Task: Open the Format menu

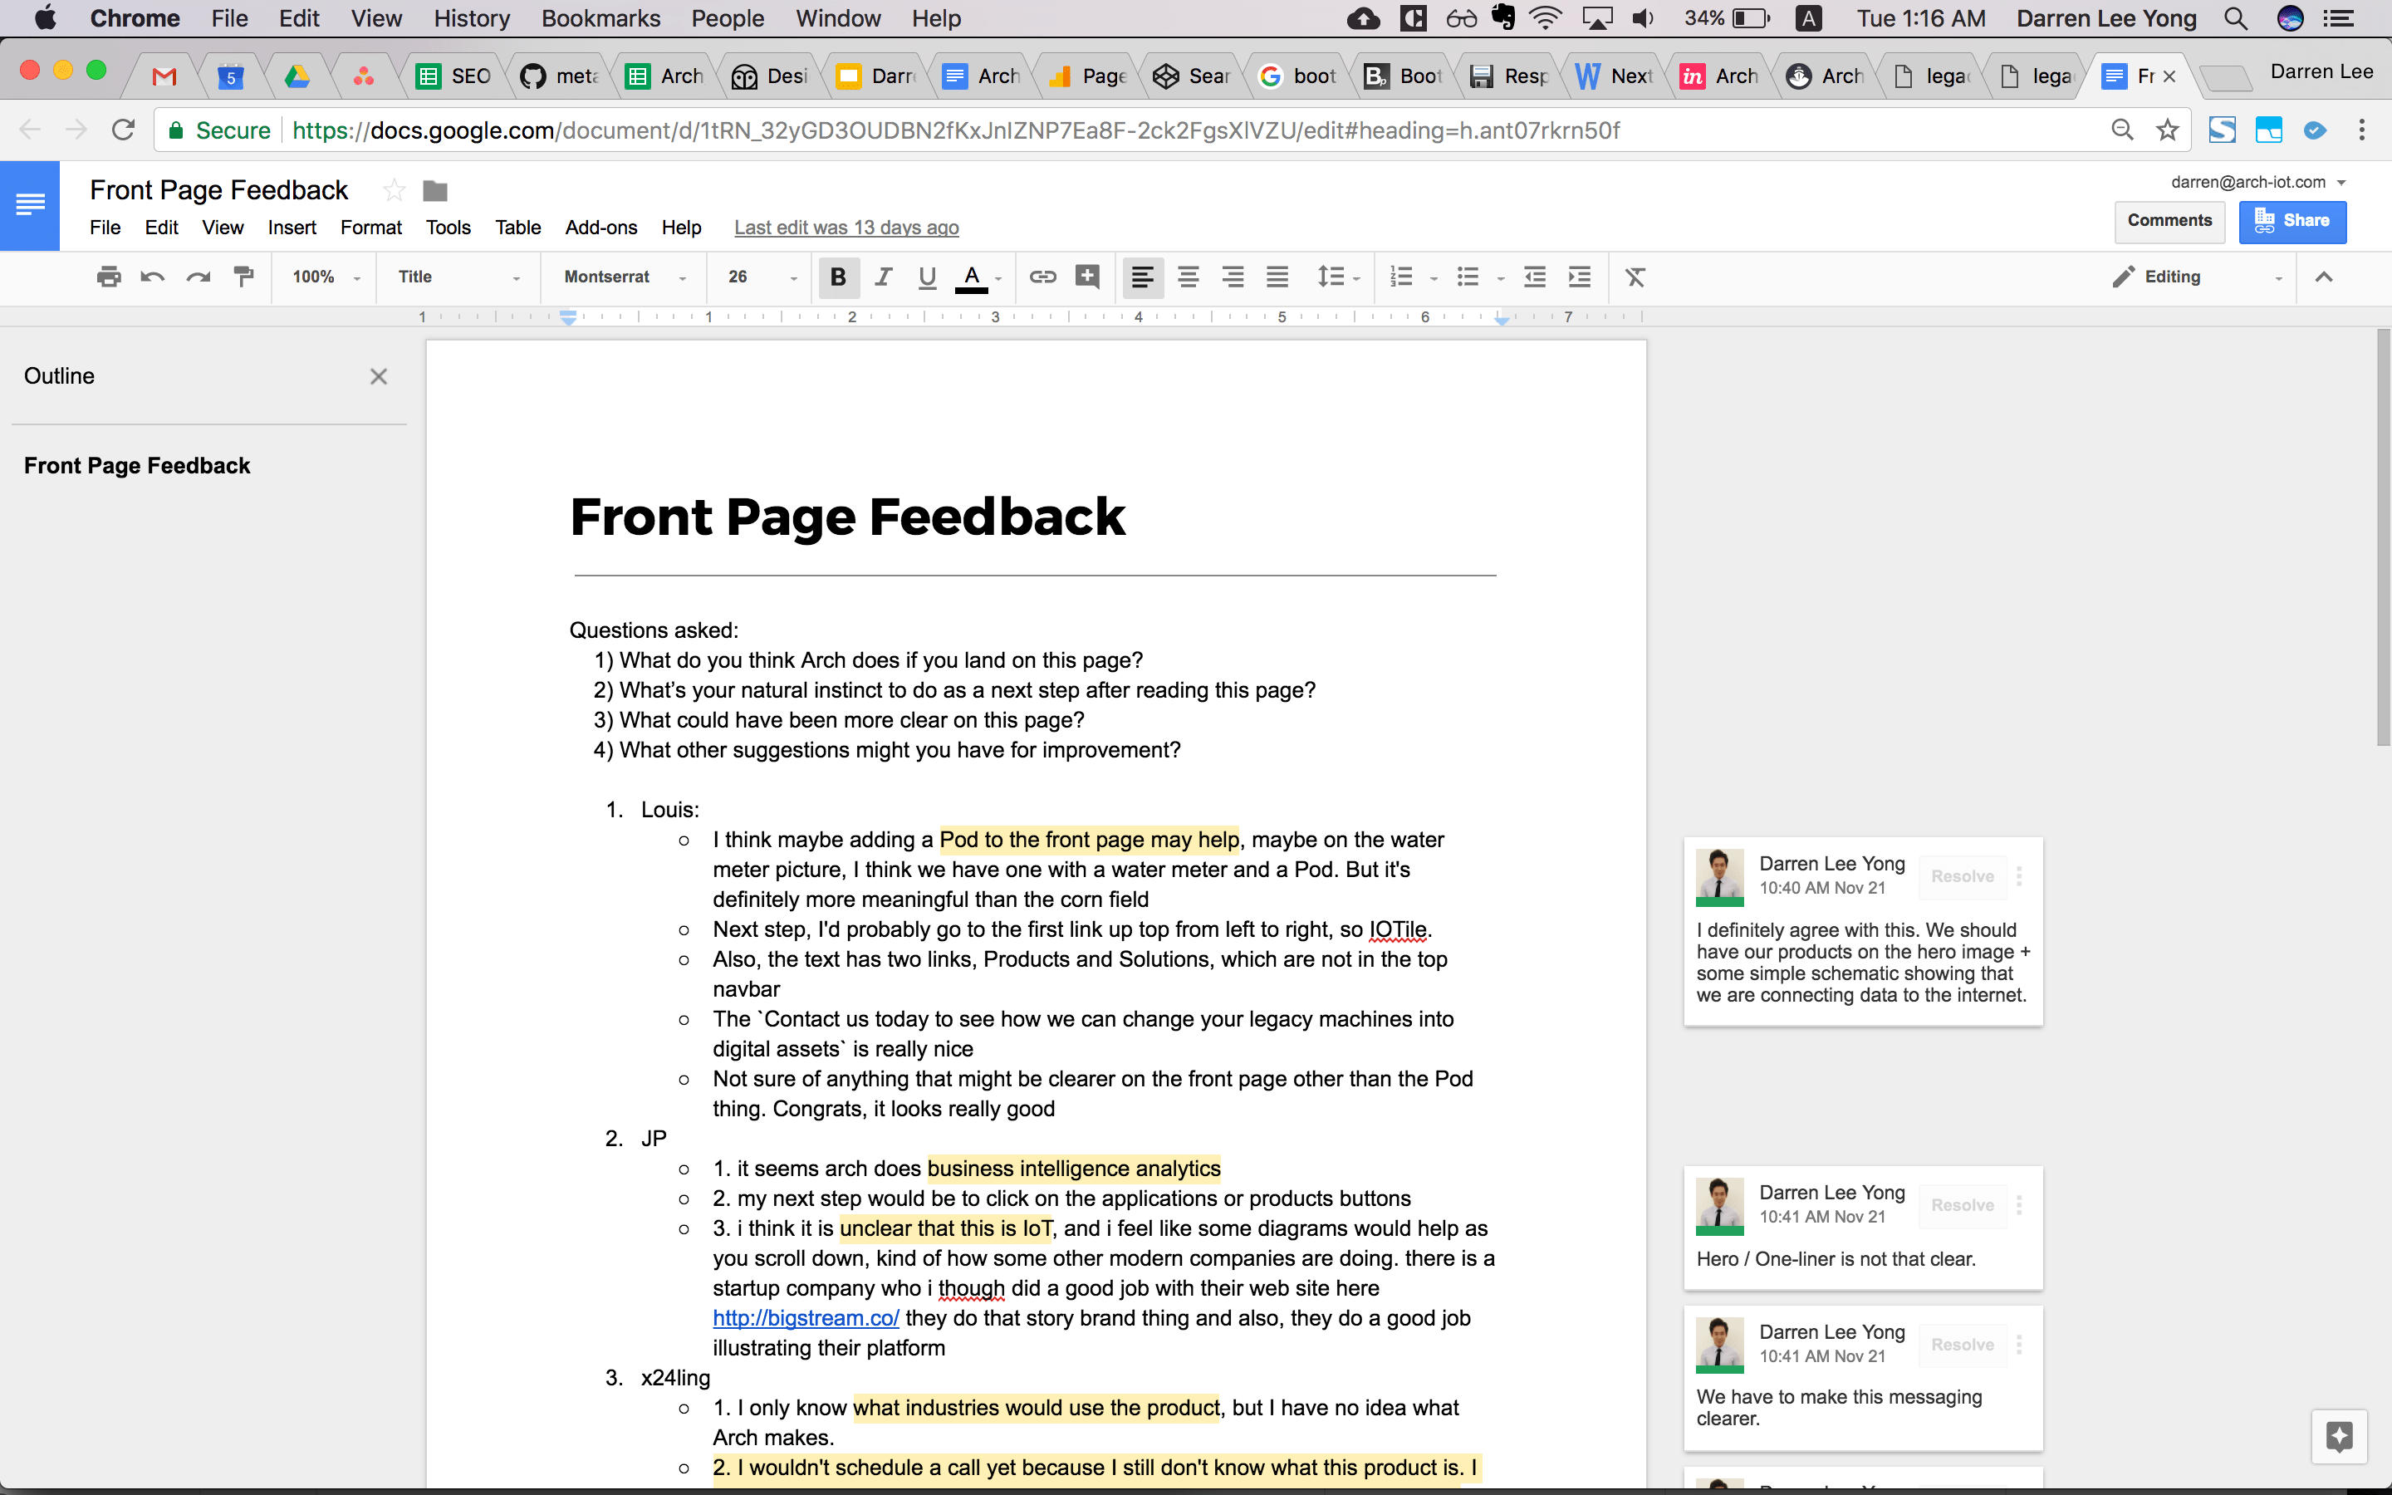Action: click(x=370, y=228)
